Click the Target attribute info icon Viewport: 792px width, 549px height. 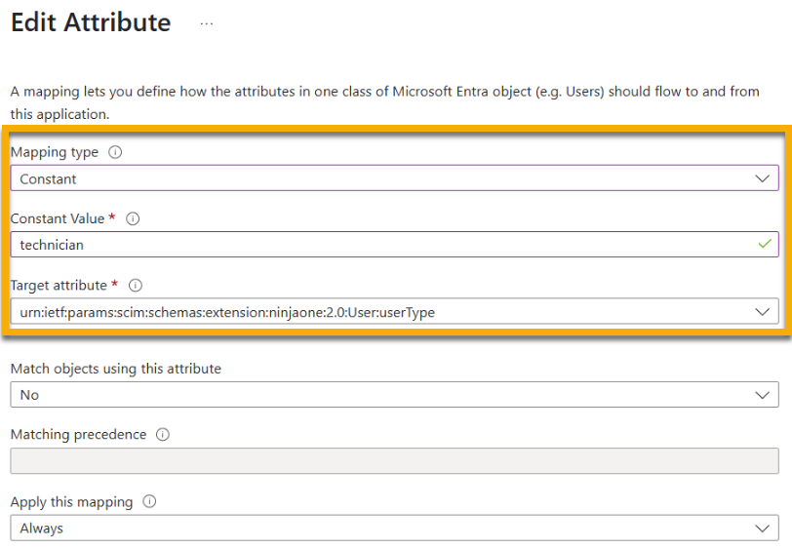click(136, 286)
